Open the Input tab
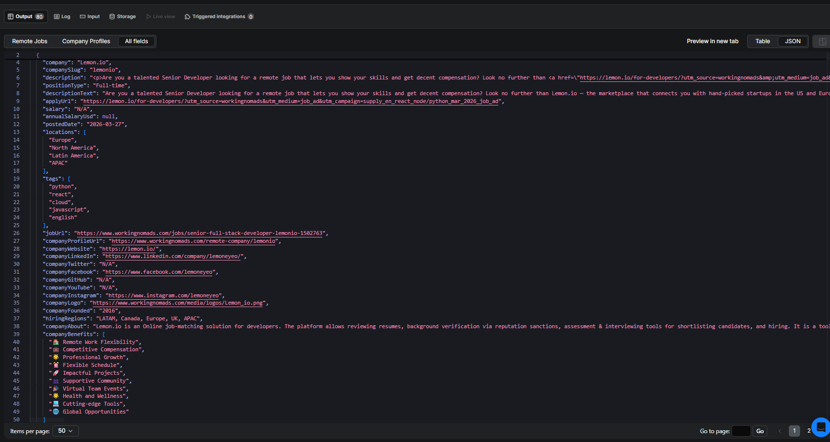The width and height of the screenshot is (830, 442). pyautogui.click(x=90, y=17)
